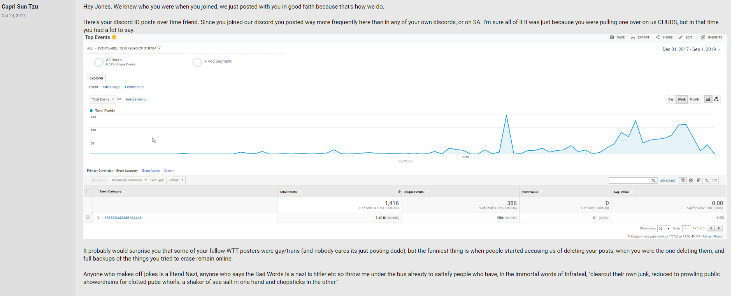This screenshot has height=296, width=732.
Task: Click Select a metric link
Action: point(136,99)
